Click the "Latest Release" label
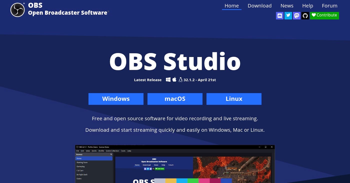The width and height of the screenshot is (350, 183). point(148,80)
